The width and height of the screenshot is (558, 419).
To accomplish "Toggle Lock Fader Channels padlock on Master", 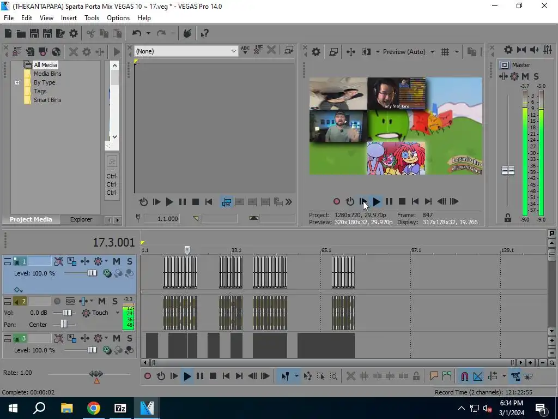I will (x=508, y=218).
